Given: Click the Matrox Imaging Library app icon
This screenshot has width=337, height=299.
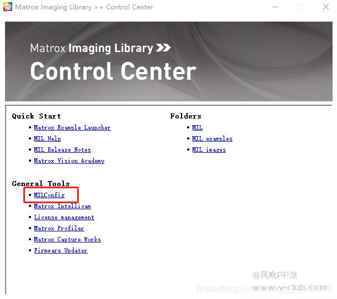Looking at the screenshot, I should 8,7.
